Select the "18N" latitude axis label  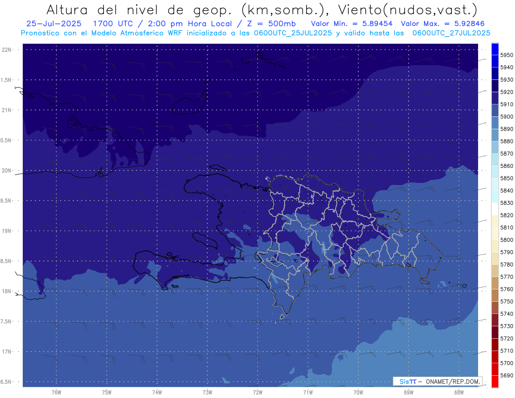[7, 292]
